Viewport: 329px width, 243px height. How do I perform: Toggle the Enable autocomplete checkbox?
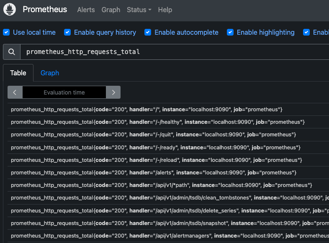148,32
